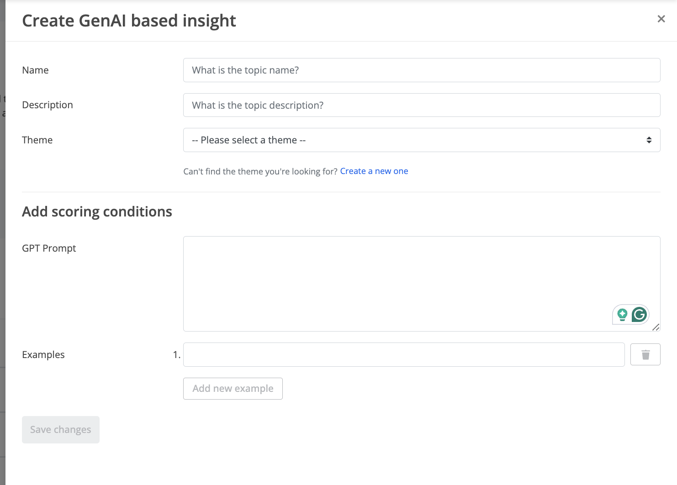Delete example 1 with the trash icon
Image resolution: width=677 pixels, height=485 pixels.
645,354
